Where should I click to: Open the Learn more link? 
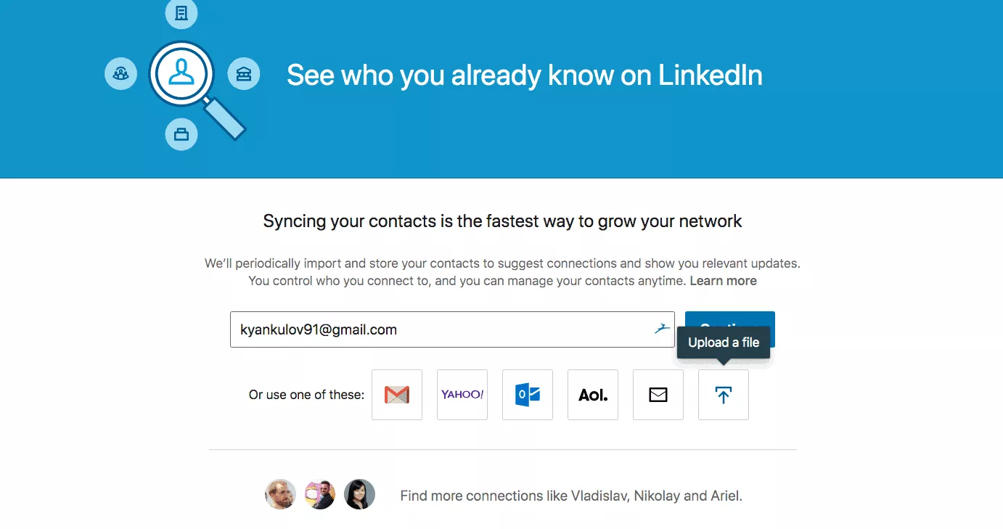tap(723, 281)
